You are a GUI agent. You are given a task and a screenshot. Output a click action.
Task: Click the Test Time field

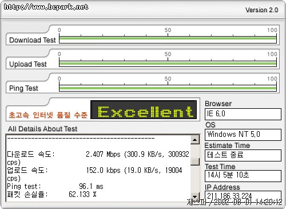[x=243, y=176]
